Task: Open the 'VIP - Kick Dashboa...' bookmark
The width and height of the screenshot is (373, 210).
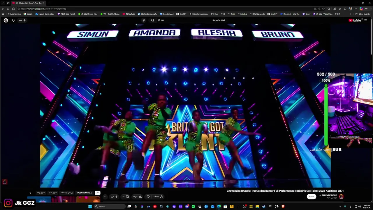Action: pyautogui.click(x=110, y=14)
